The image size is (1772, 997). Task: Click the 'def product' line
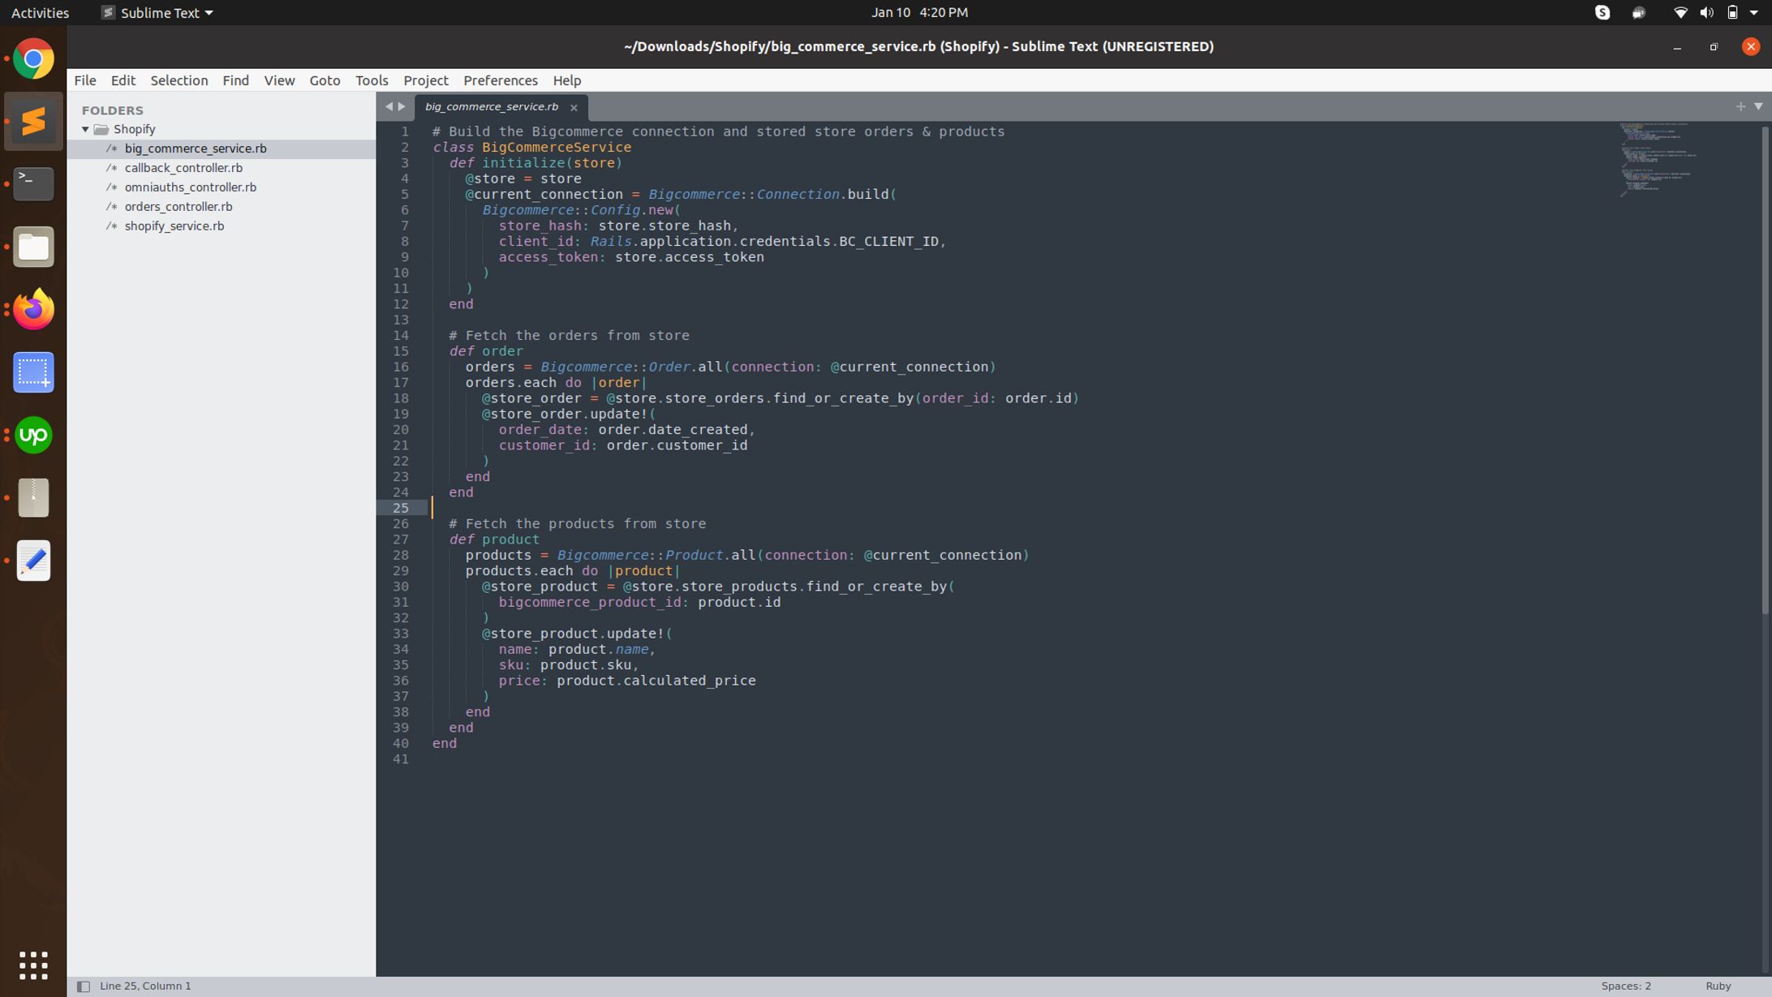[x=494, y=539]
